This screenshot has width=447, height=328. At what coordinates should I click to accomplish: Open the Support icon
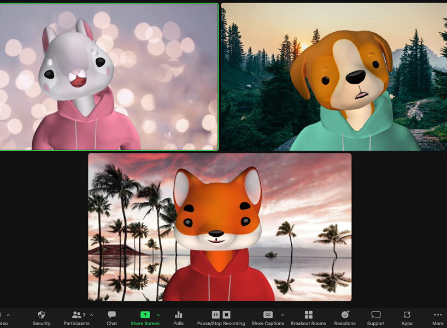pos(375,315)
